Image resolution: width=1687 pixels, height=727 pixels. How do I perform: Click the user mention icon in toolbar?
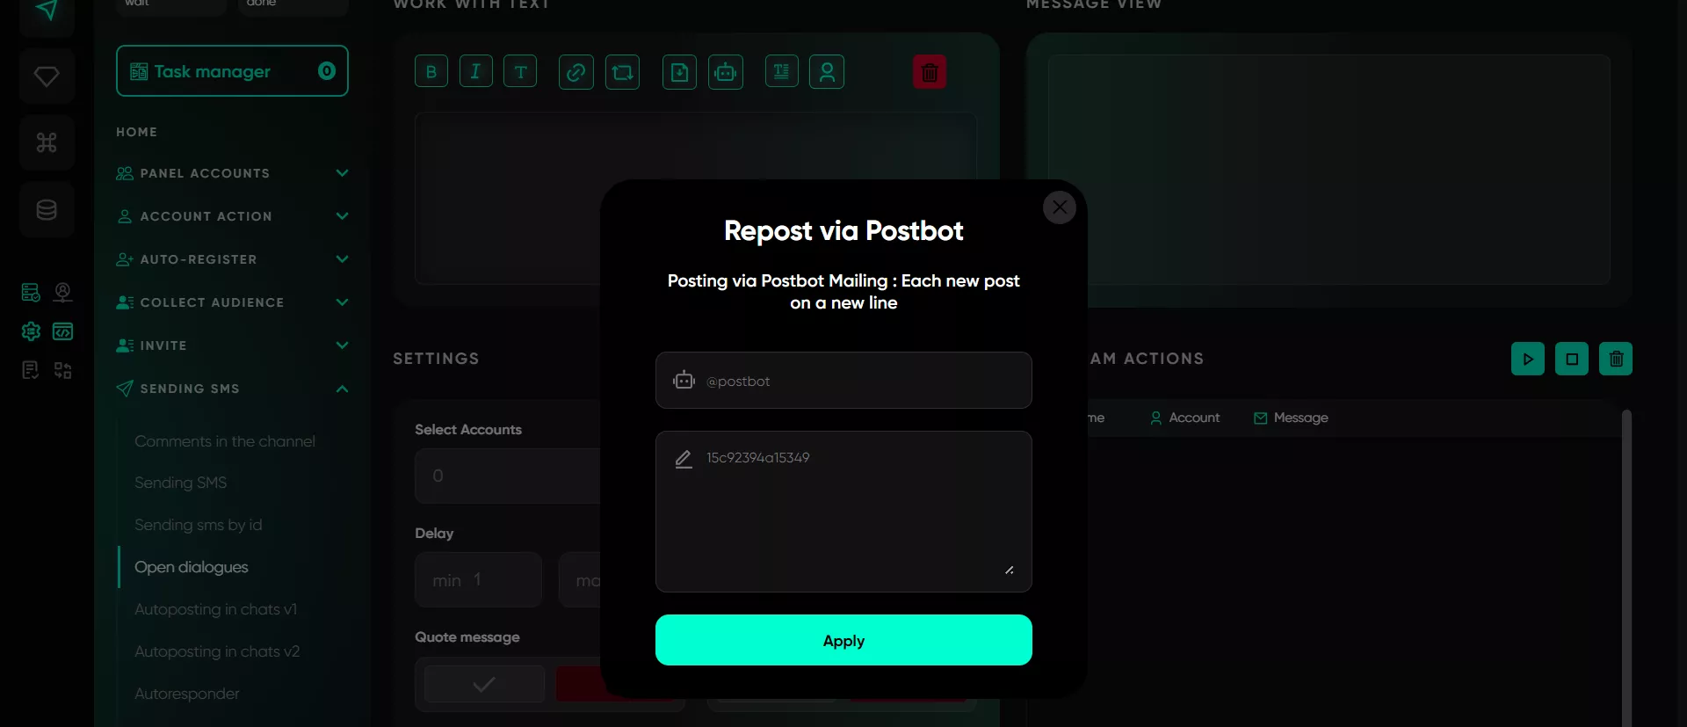tap(827, 71)
